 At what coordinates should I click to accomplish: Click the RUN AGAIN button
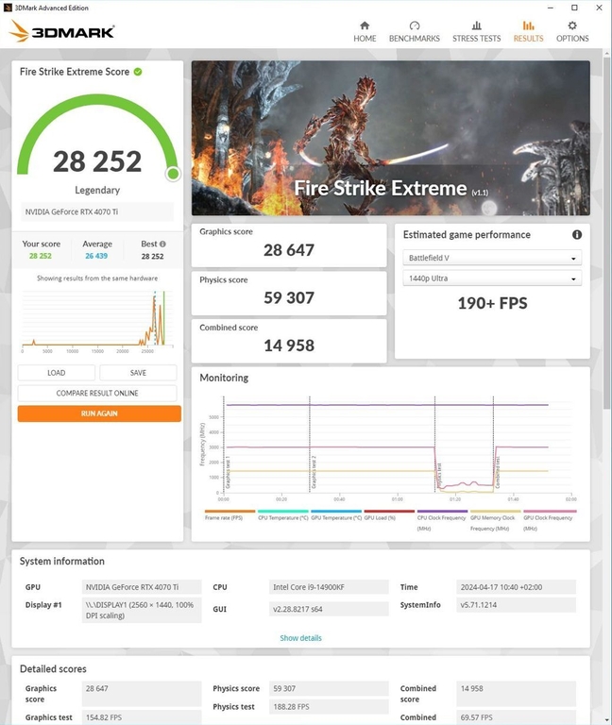coord(99,413)
